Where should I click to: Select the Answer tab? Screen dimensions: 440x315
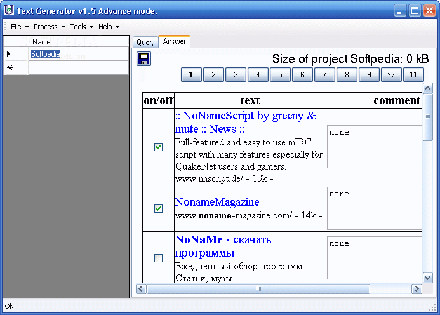pos(174,41)
